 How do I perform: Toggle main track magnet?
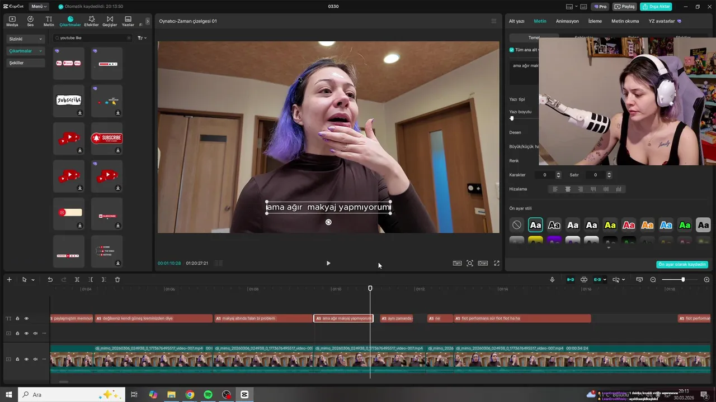[571, 279]
